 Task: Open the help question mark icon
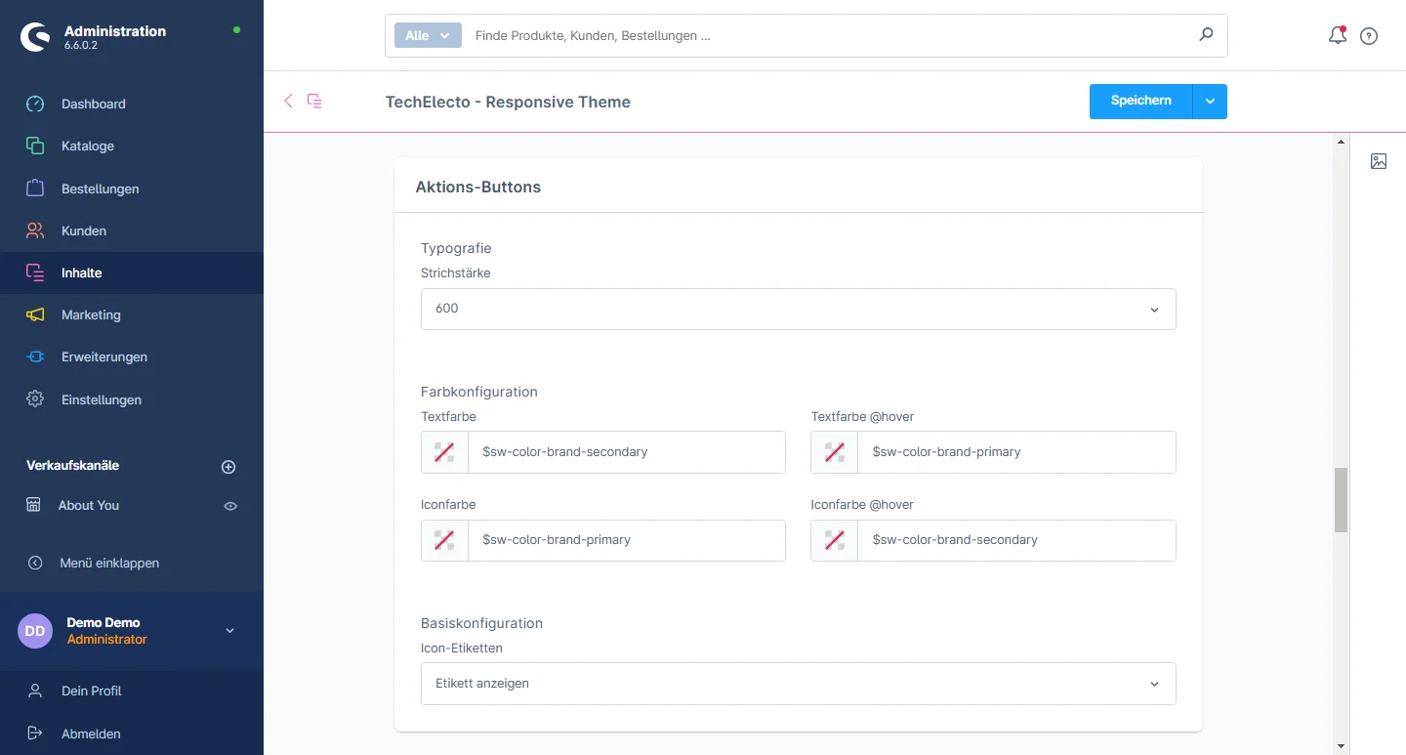click(x=1369, y=36)
